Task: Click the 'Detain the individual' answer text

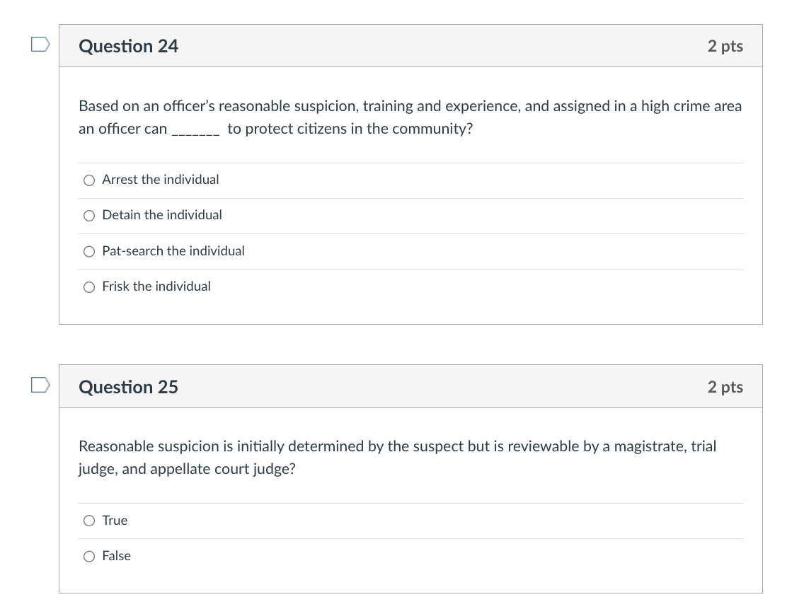Action: tap(162, 215)
